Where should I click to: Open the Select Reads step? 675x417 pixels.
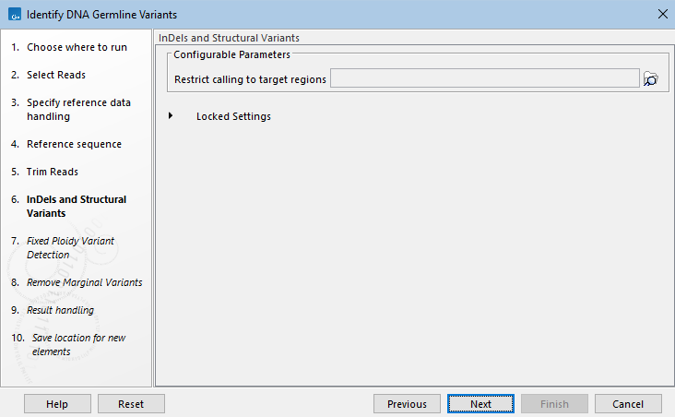click(x=56, y=75)
